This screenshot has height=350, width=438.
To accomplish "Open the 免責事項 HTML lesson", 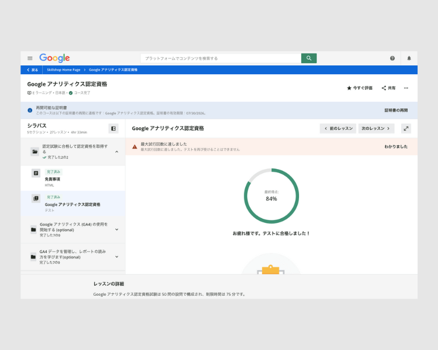I will tap(73, 178).
